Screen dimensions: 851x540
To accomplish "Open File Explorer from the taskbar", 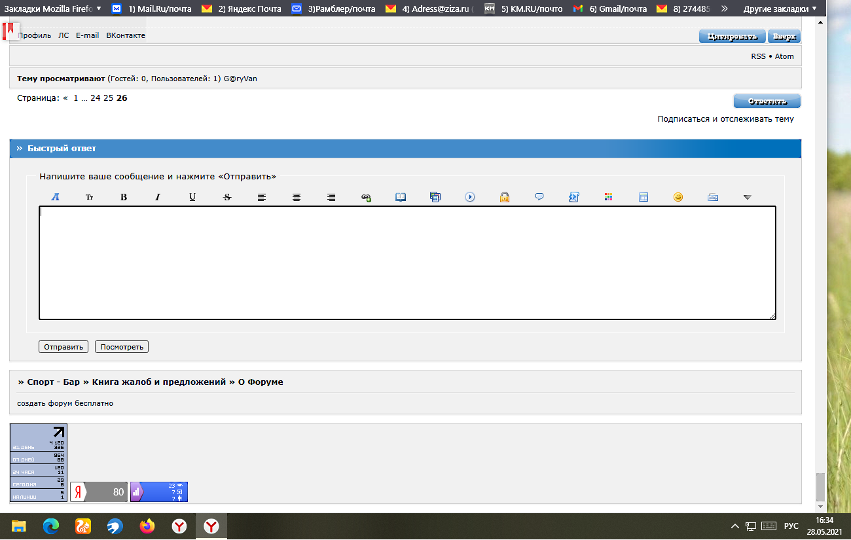I will pyautogui.click(x=18, y=526).
